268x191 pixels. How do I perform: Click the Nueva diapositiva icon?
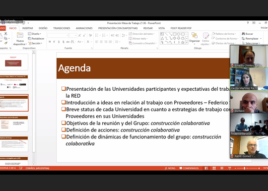tap(20, 35)
